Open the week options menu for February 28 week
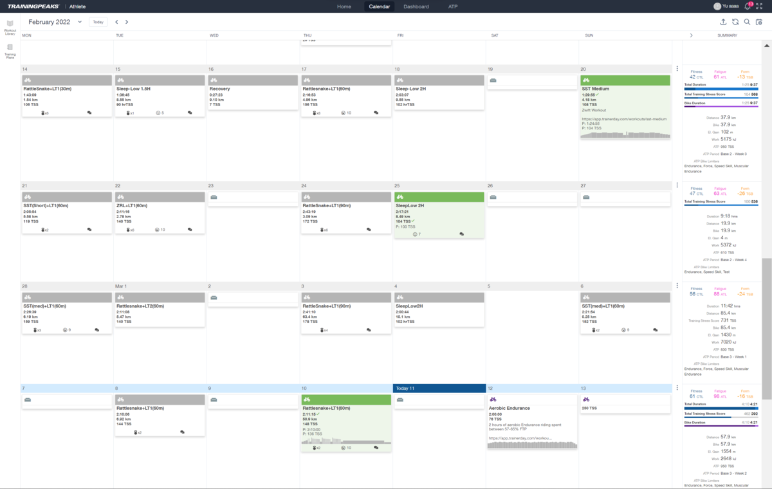Image resolution: width=772 pixels, height=489 pixels. point(677,286)
